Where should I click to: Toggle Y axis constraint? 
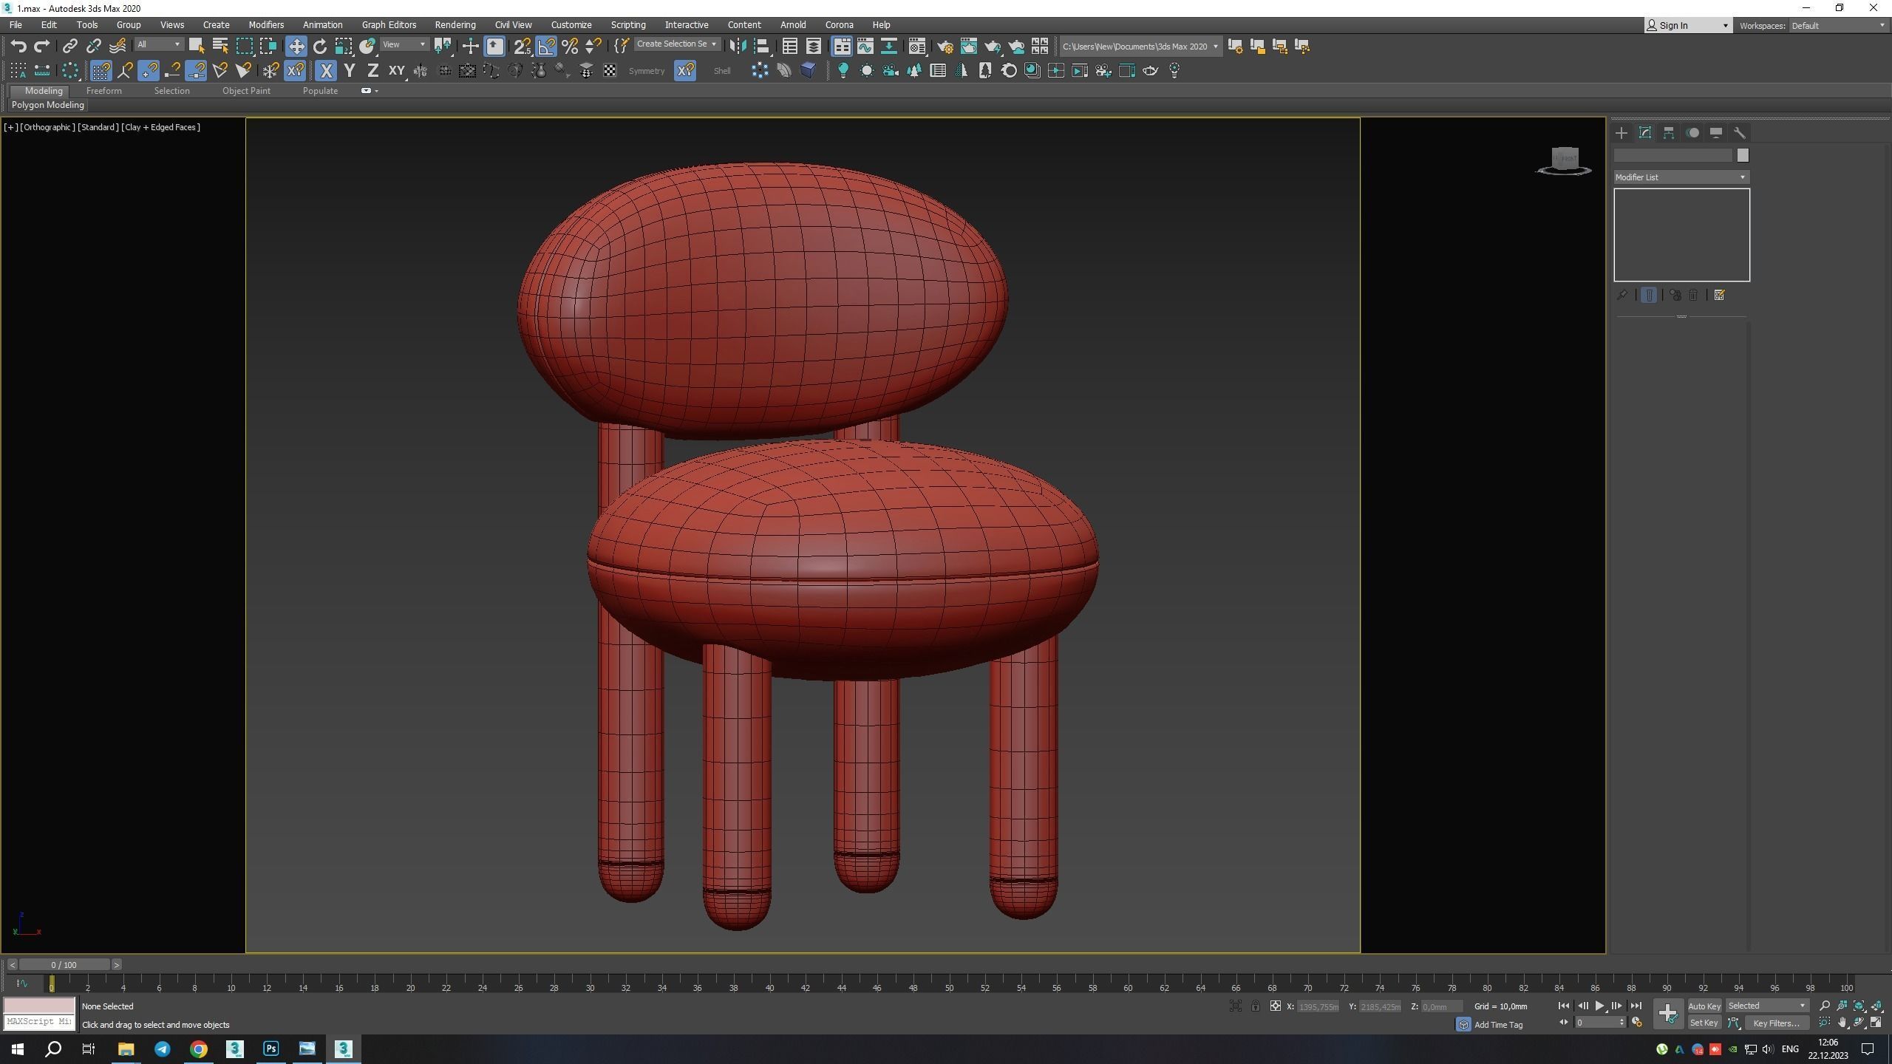350,71
